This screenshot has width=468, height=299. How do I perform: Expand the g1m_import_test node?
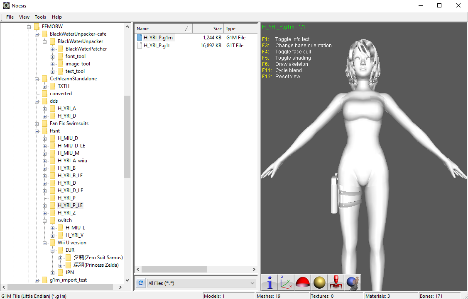click(37, 280)
